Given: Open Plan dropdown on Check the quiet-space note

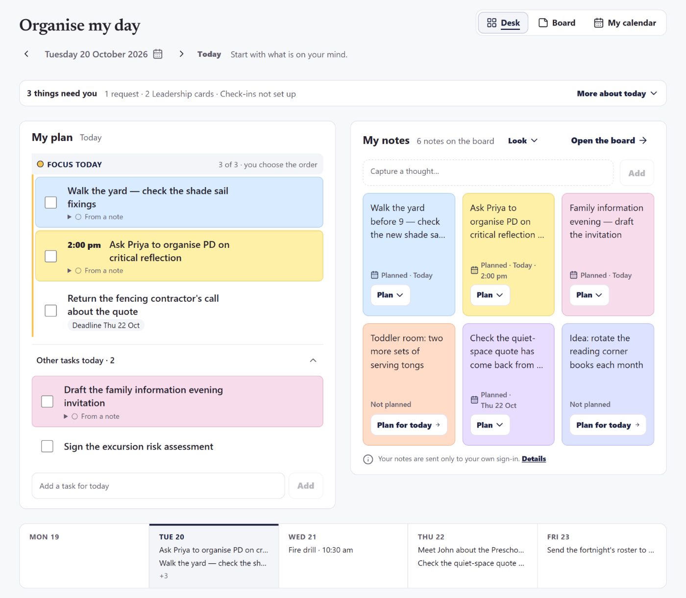Looking at the screenshot, I should point(490,425).
